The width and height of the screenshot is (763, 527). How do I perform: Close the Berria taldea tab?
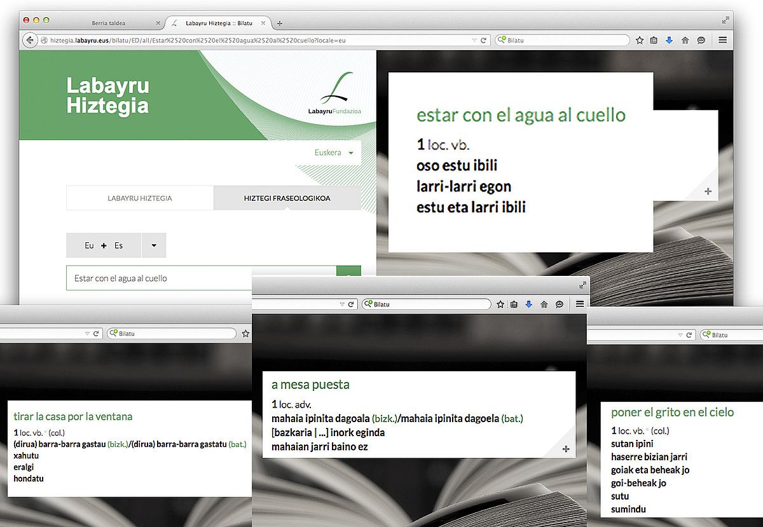tap(158, 24)
